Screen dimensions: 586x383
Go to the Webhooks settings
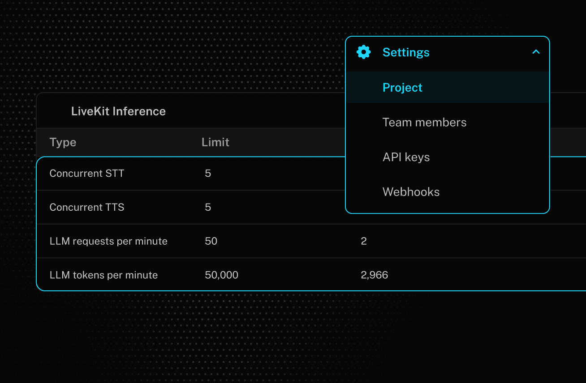tap(411, 191)
